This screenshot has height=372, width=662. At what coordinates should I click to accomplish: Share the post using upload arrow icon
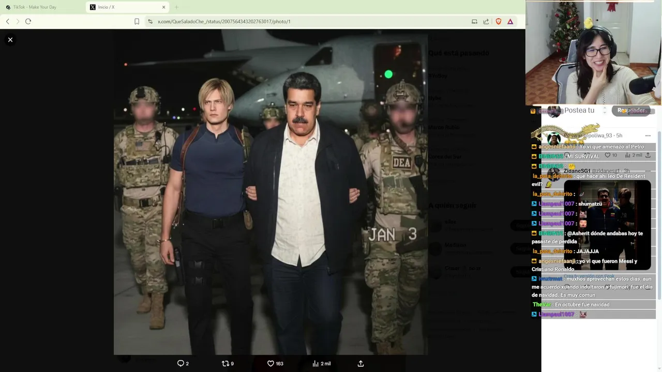pos(360,363)
